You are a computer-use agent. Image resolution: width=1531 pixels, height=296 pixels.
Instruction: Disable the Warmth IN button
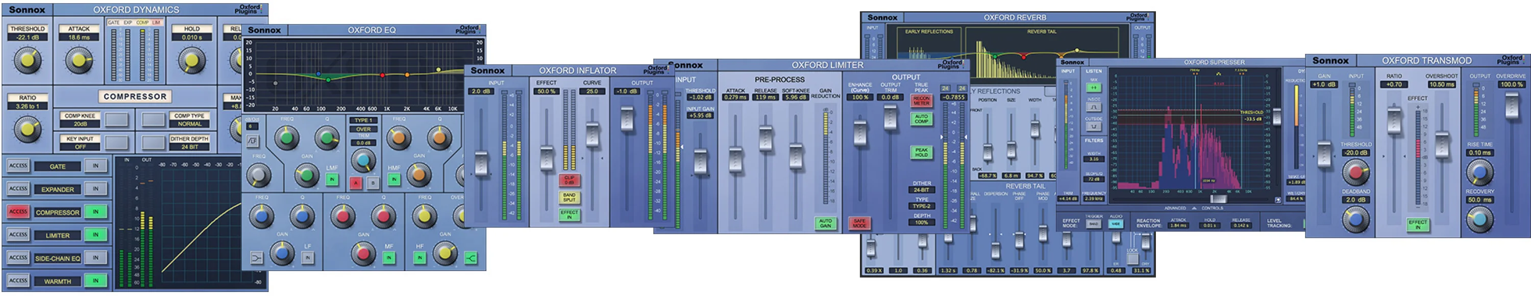point(96,281)
